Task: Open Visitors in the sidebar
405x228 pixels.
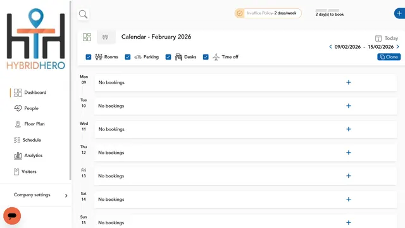Action: [x=25, y=172]
